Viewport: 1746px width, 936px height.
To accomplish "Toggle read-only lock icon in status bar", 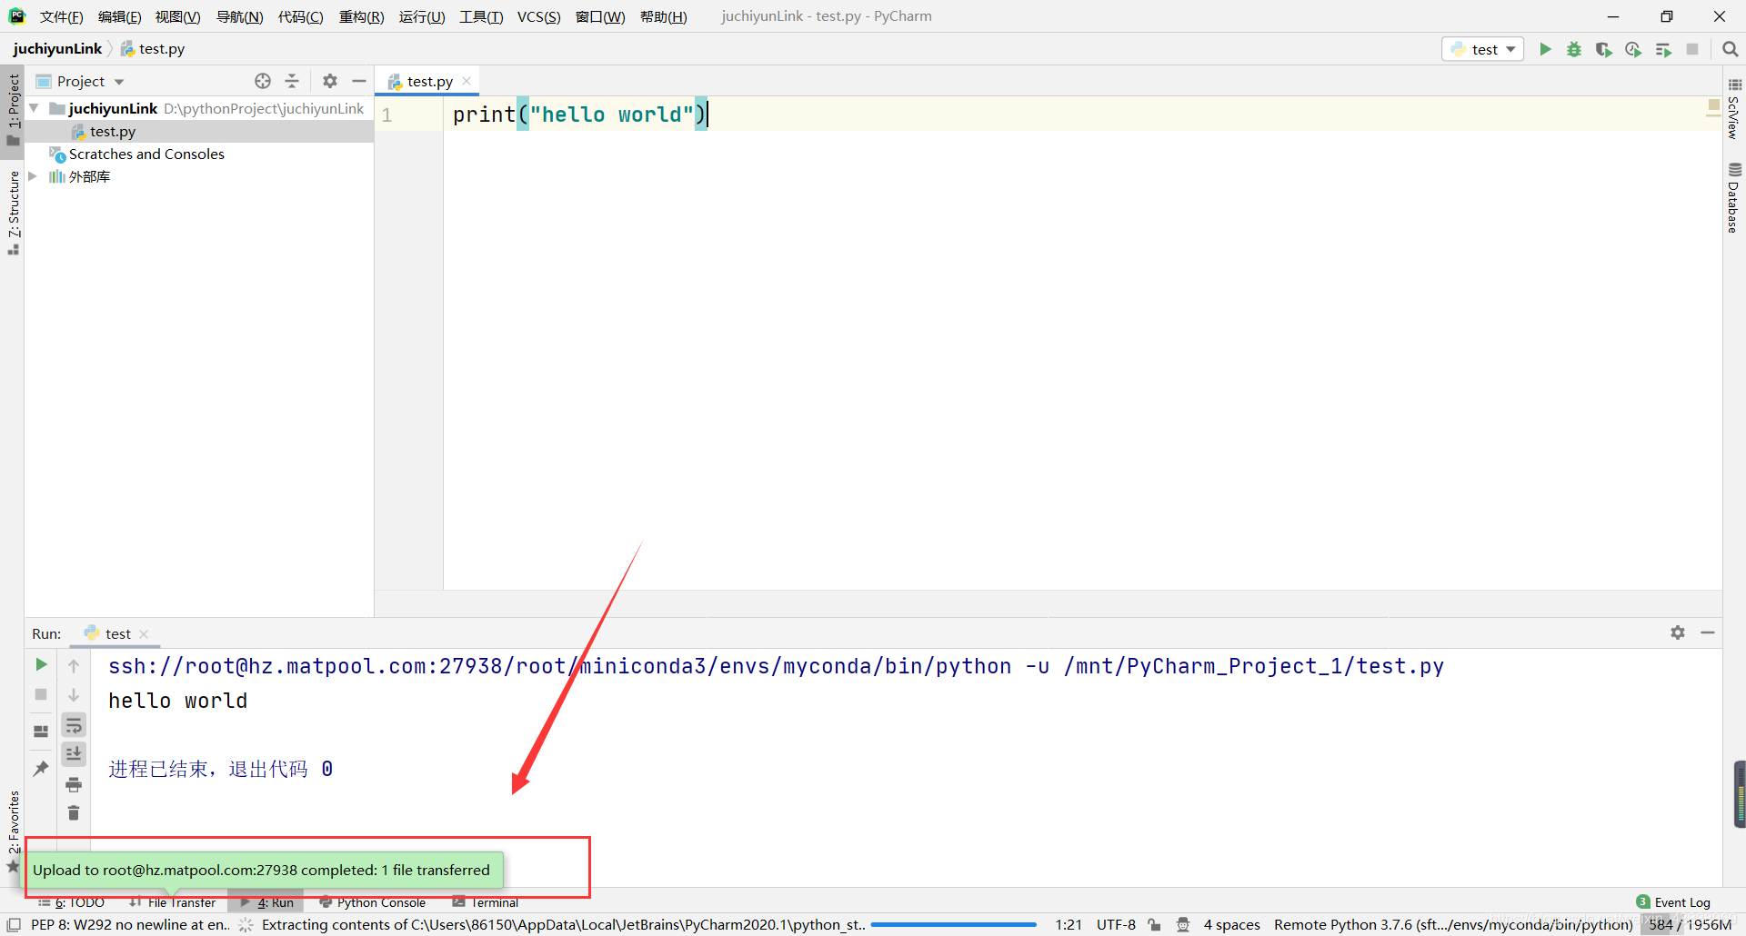I will tap(1154, 924).
